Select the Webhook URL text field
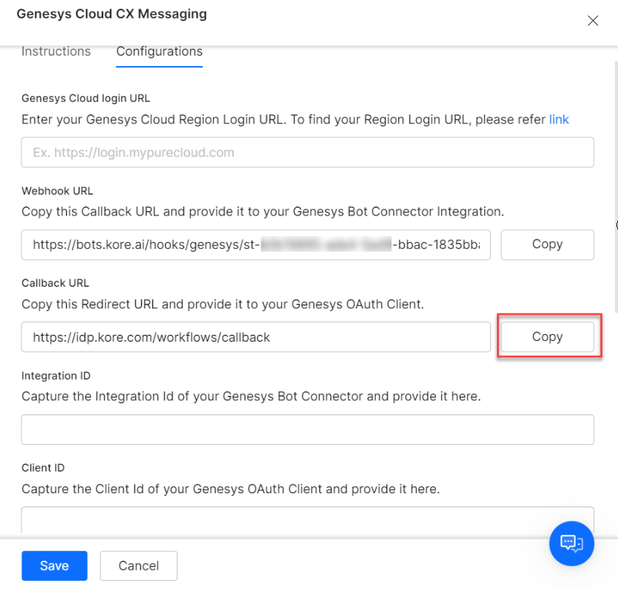Screen dimensions: 618x589 click(256, 244)
